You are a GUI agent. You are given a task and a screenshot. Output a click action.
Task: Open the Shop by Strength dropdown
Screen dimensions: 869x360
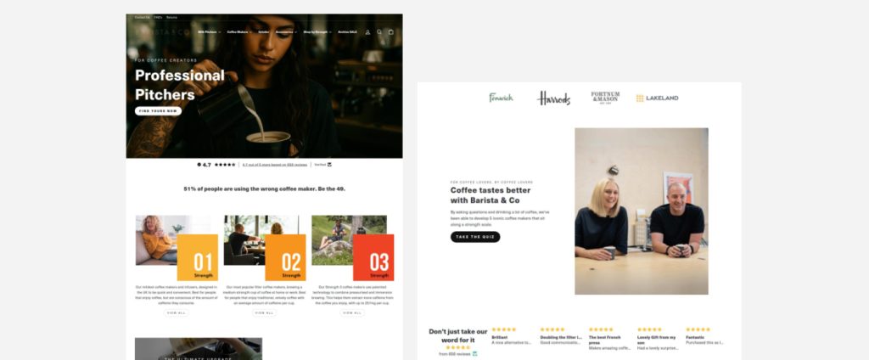pyautogui.click(x=317, y=32)
